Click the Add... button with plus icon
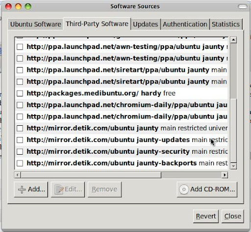Viewport: 251px width, 232px height. pos(31,189)
